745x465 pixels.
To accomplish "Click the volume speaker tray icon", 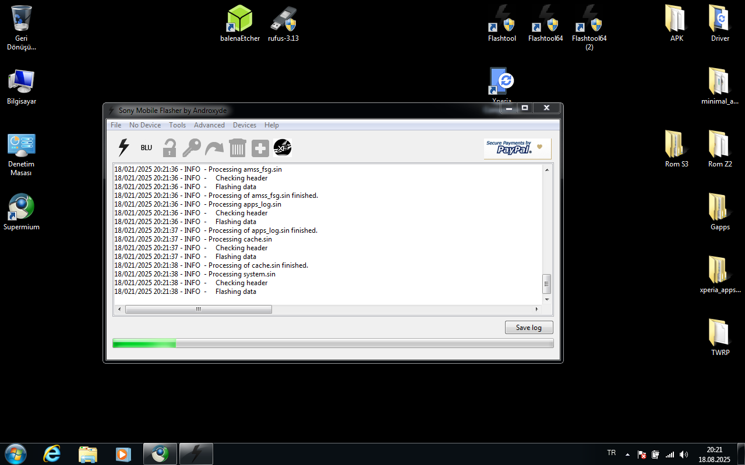I will point(683,455).
